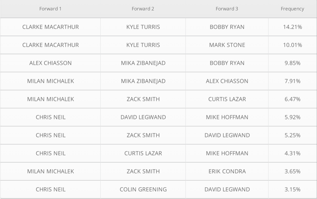The height and width of the screenshot is (199, 317).
Task: Select Kyle Turris in the 10.01% row
Action: pos(143,45)
